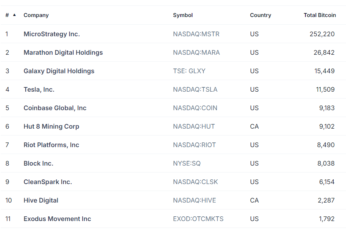Click the NASDAQ:MSTR ticker symbol
The image size is (346, 229).
pyautogui.click(x=196, y=34)
